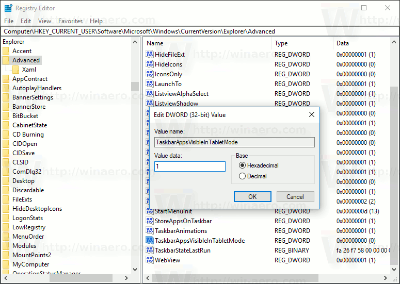The image size is (400, 284).
Task: Select the BitBucket tree key
Action: coord(25,115)
